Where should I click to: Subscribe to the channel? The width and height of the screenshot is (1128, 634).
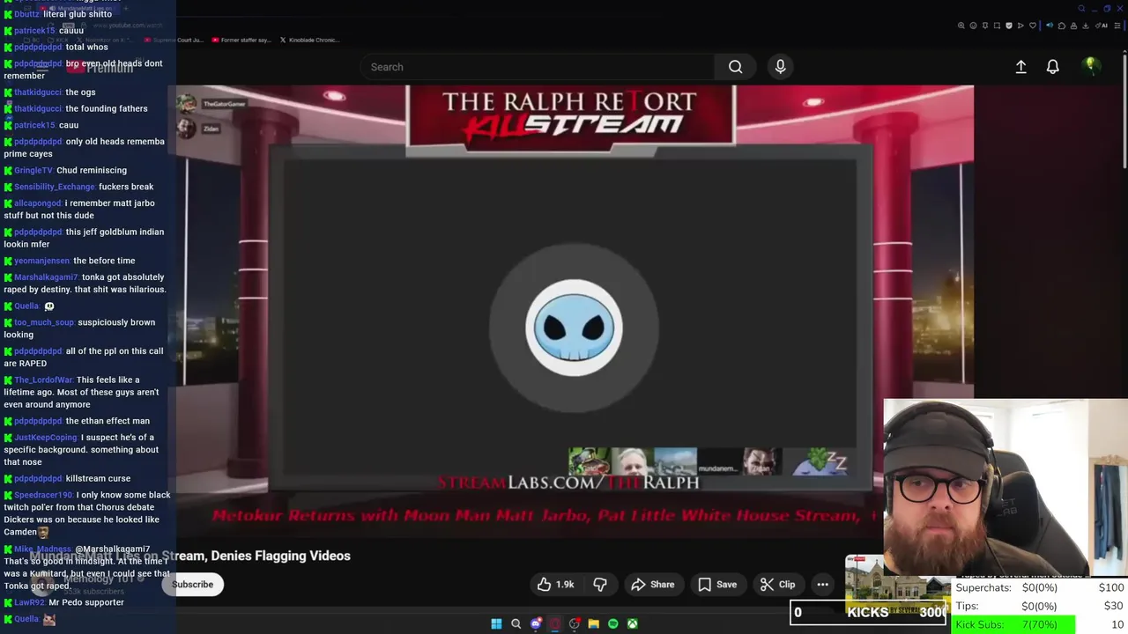coord(192,585)
